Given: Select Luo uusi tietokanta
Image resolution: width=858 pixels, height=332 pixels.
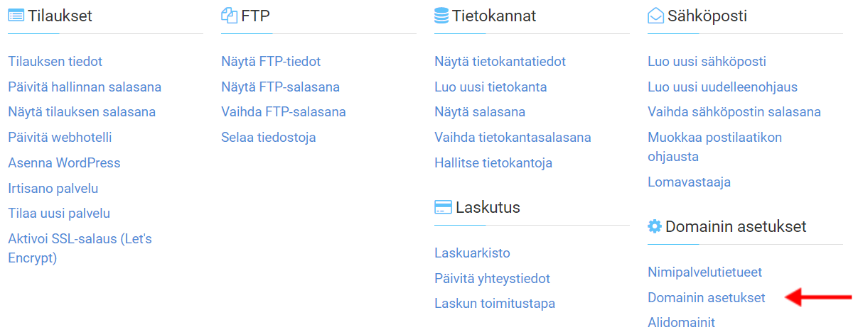Looking at the screenshot, I should tap(490, 87).
